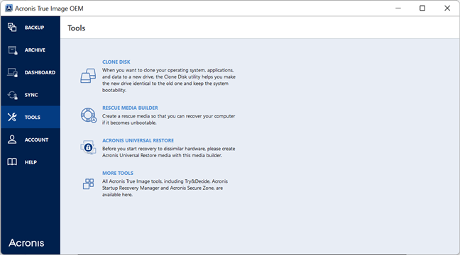Click the Clone Disk drives icon
460x255 pixels.
coord(88,76)
